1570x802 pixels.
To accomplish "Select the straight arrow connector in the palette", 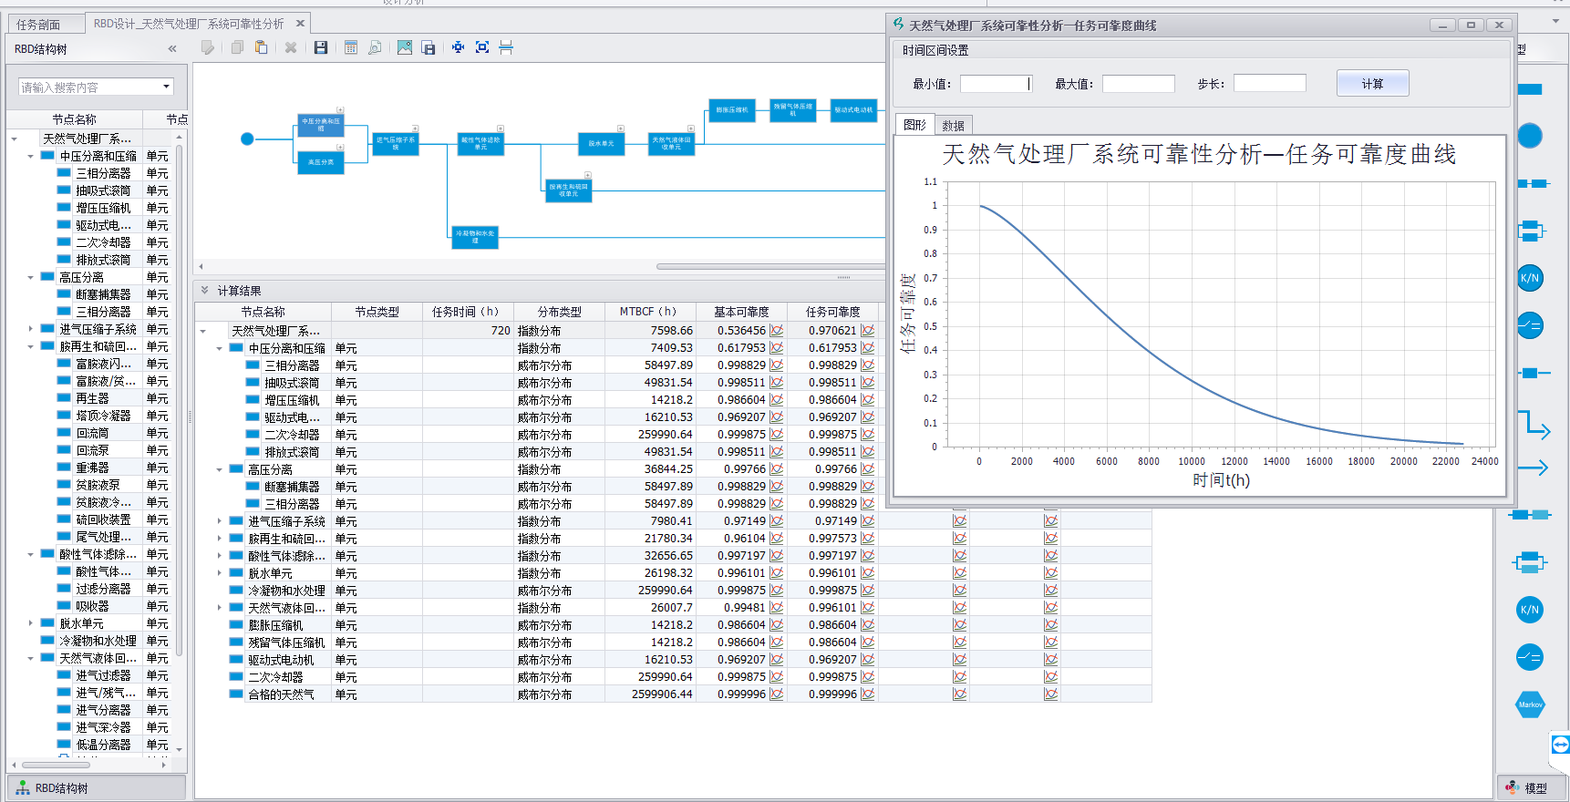I will pyautogui.click(x=1533, y=468).
